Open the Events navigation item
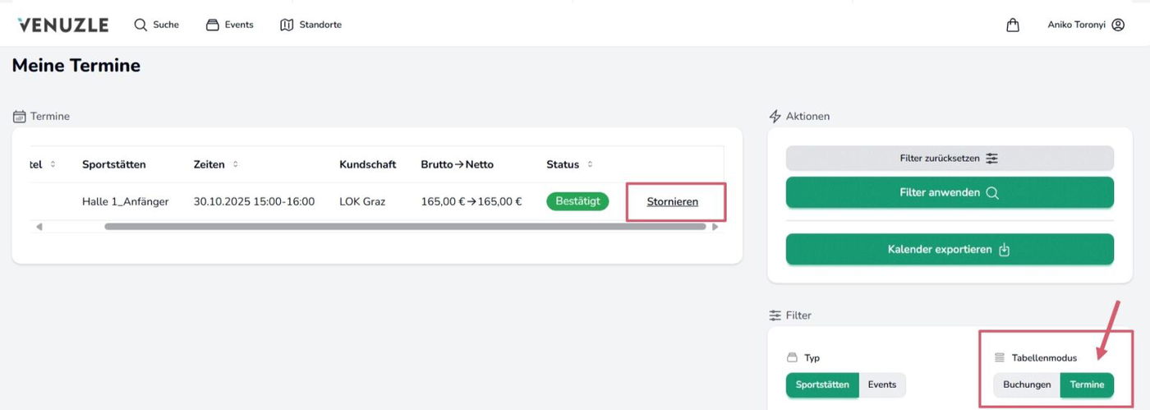This screenshot has height=410, width=1150. tap(239, 25)
